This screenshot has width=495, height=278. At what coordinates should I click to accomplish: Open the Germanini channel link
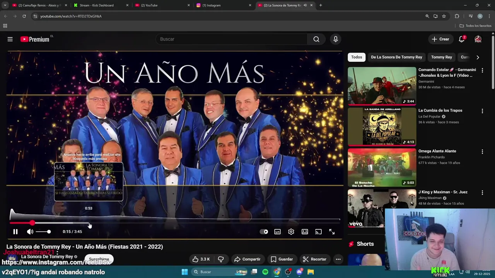pyautogui.click(x=426, y=81)
